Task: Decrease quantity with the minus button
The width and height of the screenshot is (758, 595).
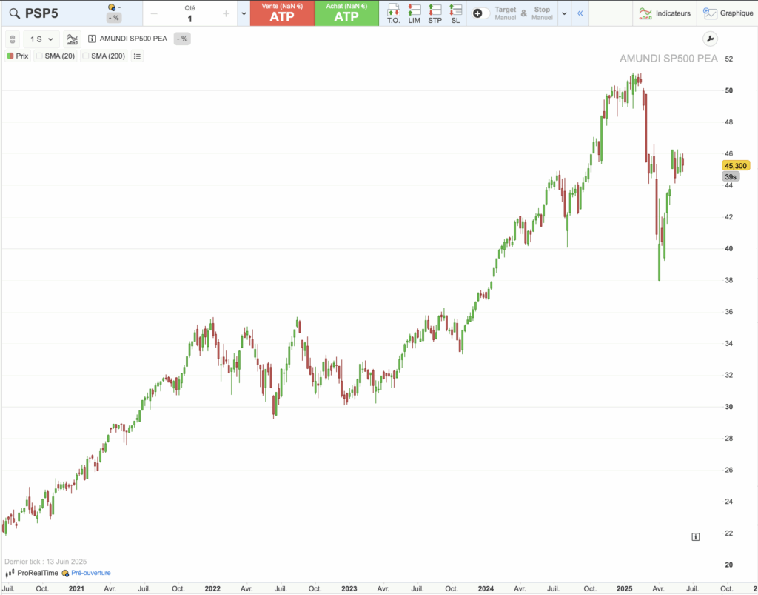Action: click(154, 13)
